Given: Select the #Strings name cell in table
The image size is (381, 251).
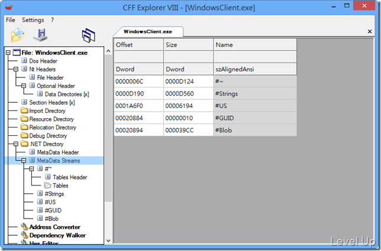Looking at the screenshot, I should coord(255,94).
